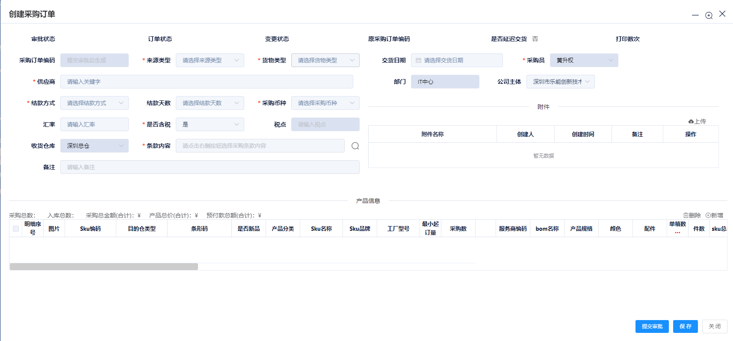Click the zoom-in maximize icon in title bar
Screen dimensions: 733x341
(x=709, y=15)
